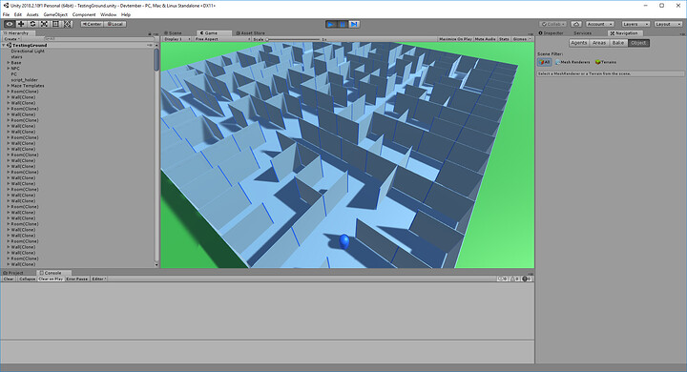
Task: Select the Scale tool
Action: click(x=44, y=24)
